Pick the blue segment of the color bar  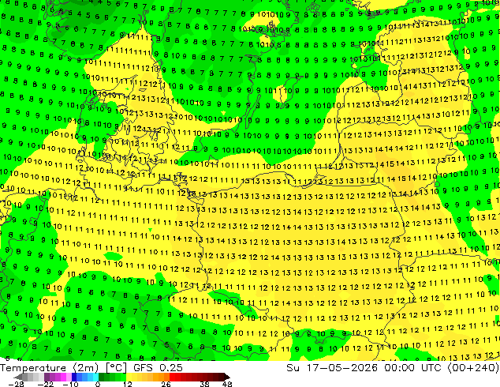point(85,377)
